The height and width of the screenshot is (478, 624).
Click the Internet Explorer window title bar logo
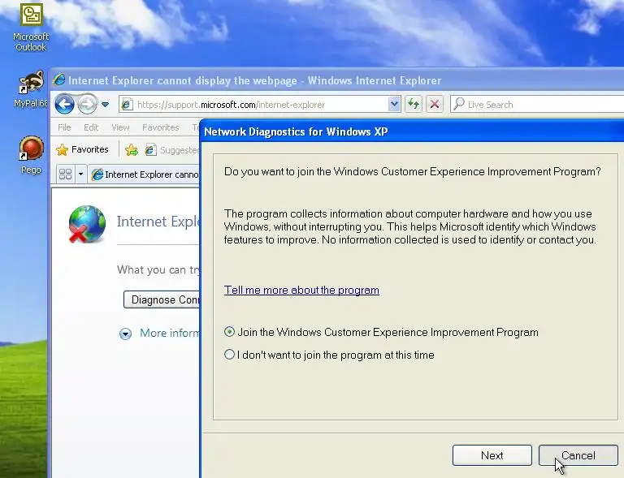click(x=58, y=80)
